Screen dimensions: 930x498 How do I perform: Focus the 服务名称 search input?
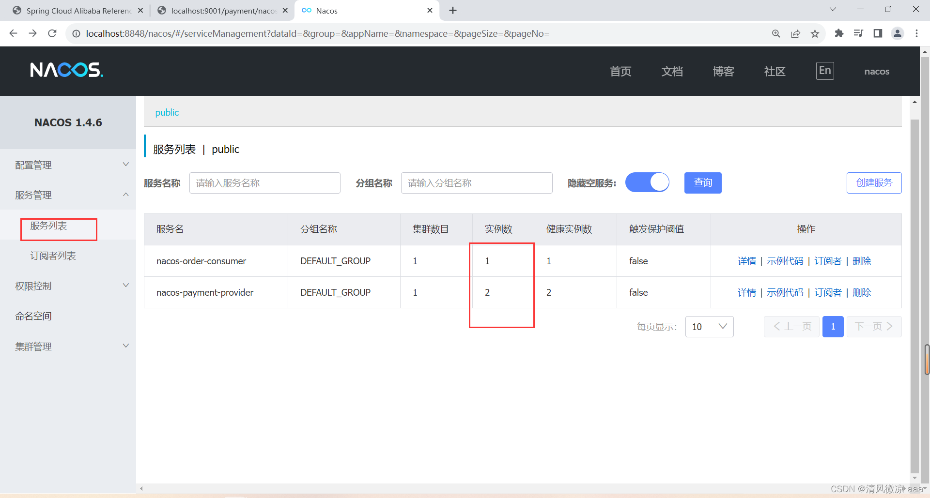pos(264,183)
